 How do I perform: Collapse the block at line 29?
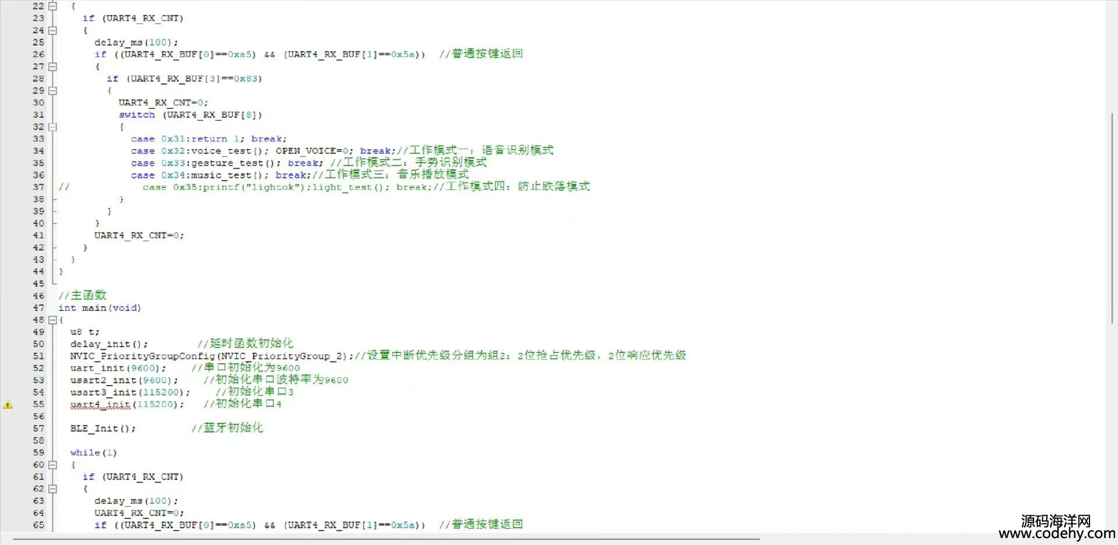(52, 91)
